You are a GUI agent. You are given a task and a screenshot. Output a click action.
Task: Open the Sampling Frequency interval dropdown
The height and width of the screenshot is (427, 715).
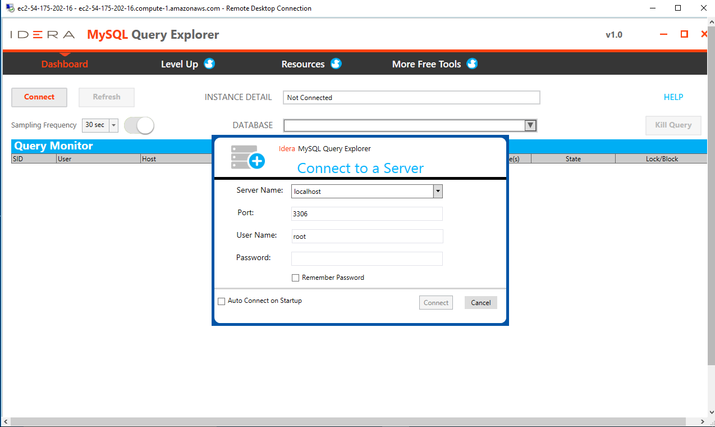click(x=113, y=125)
